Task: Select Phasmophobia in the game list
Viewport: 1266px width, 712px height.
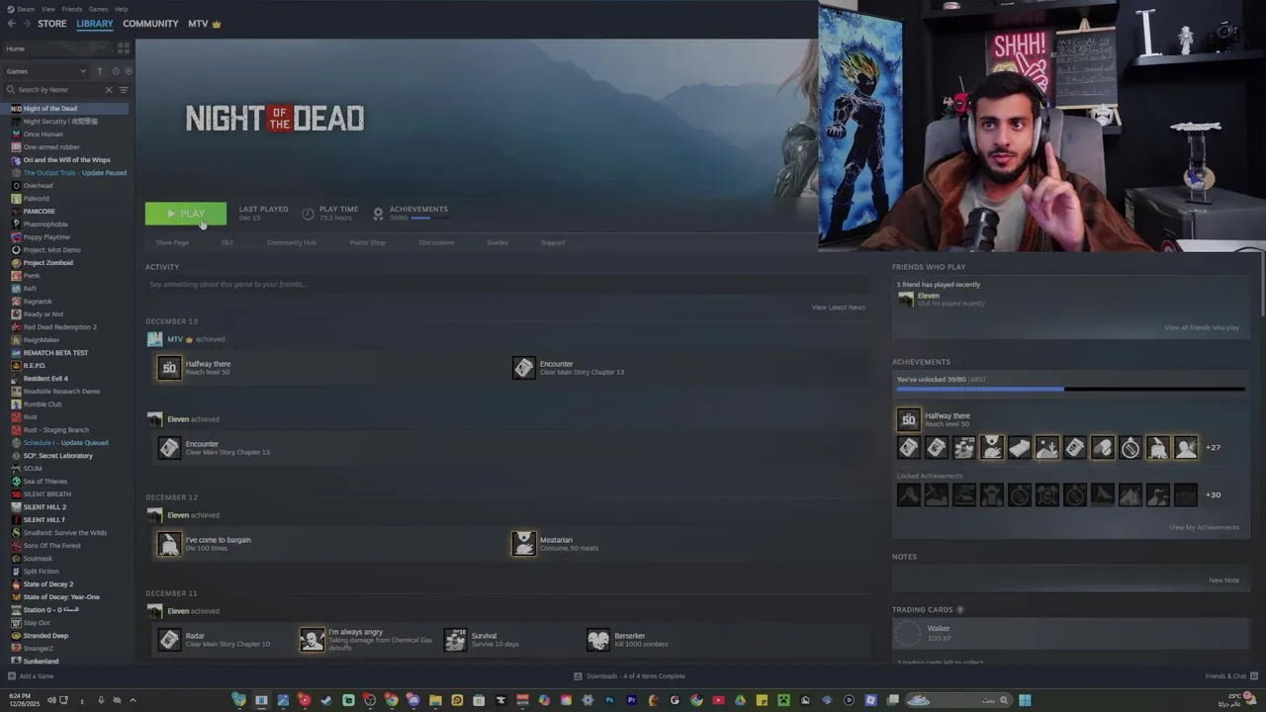Action: pos(45,224)
